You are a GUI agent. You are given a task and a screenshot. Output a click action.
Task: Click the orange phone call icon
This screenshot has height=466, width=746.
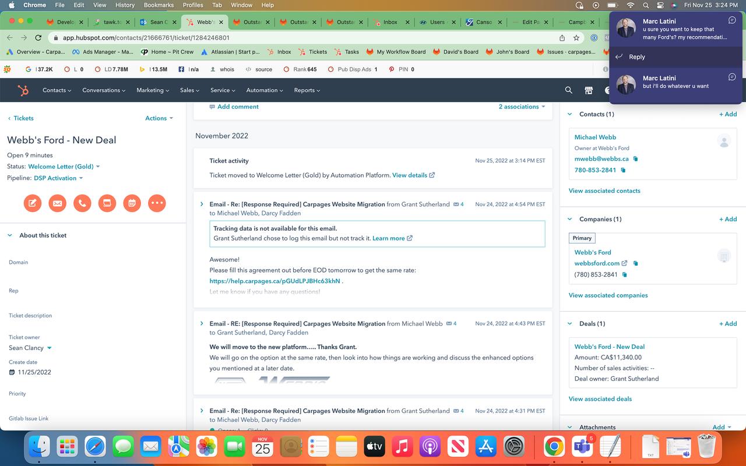[82, 203]
